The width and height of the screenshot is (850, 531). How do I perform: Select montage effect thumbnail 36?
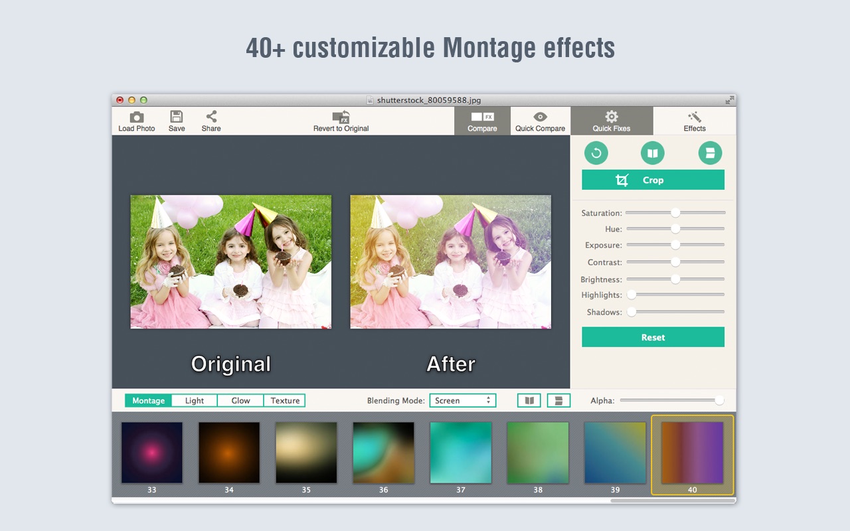click(x=383, y=453)
